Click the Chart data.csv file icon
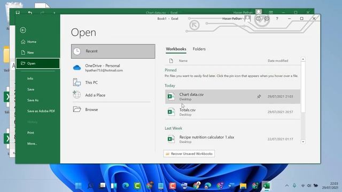342x192 pixels. 171,96
